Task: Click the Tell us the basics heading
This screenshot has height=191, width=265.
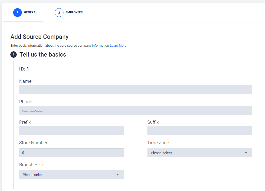Action: [43, 55]
